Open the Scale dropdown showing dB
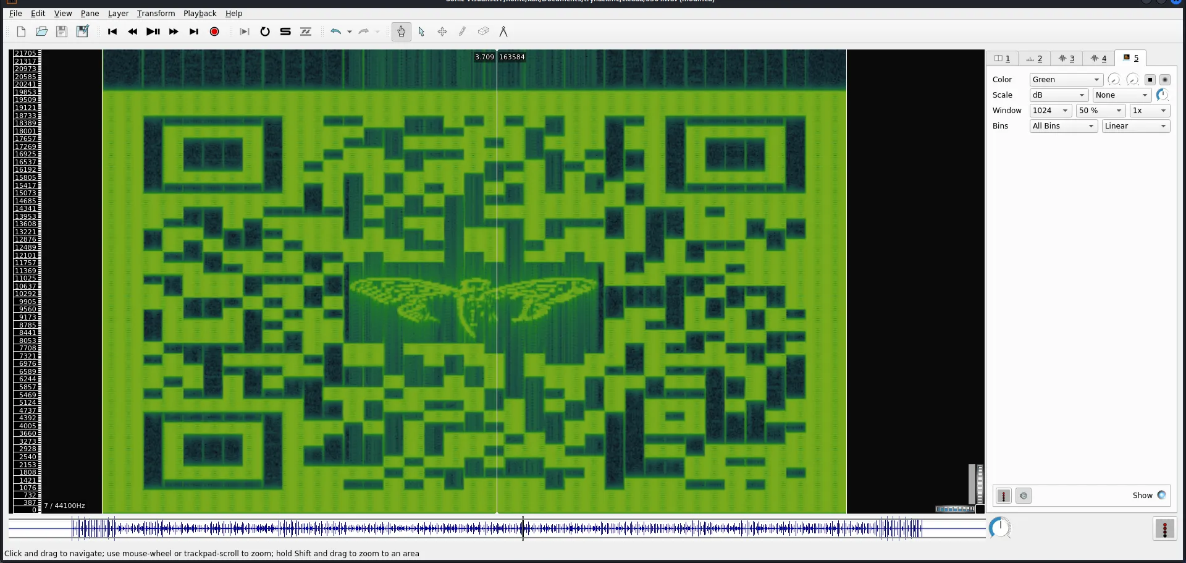Viewport: 1186px width, 563px height. coord(1059,95)
